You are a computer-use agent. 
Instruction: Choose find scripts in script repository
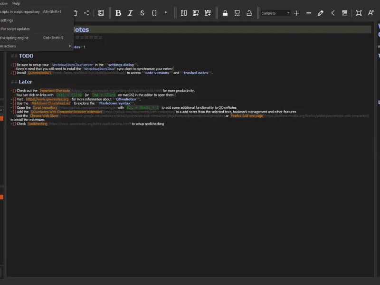coord(20,11)
